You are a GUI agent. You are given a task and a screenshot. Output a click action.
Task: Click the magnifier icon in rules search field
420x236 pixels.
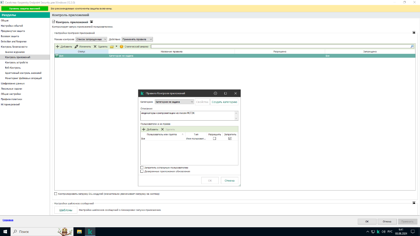412,46
